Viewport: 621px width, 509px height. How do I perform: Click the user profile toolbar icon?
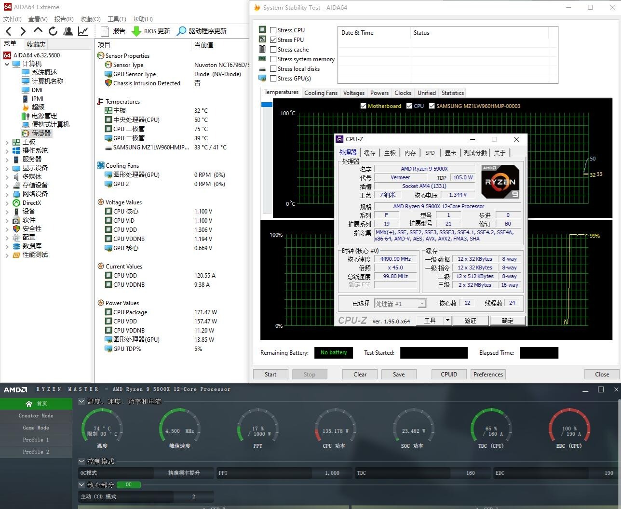(x=68, y=31)
